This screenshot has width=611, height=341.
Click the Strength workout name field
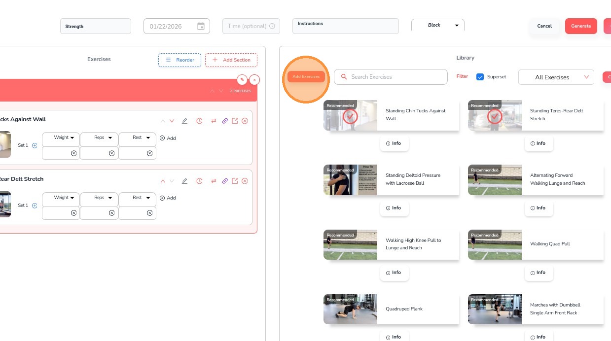pyautogui.click(x=96, y=27)
